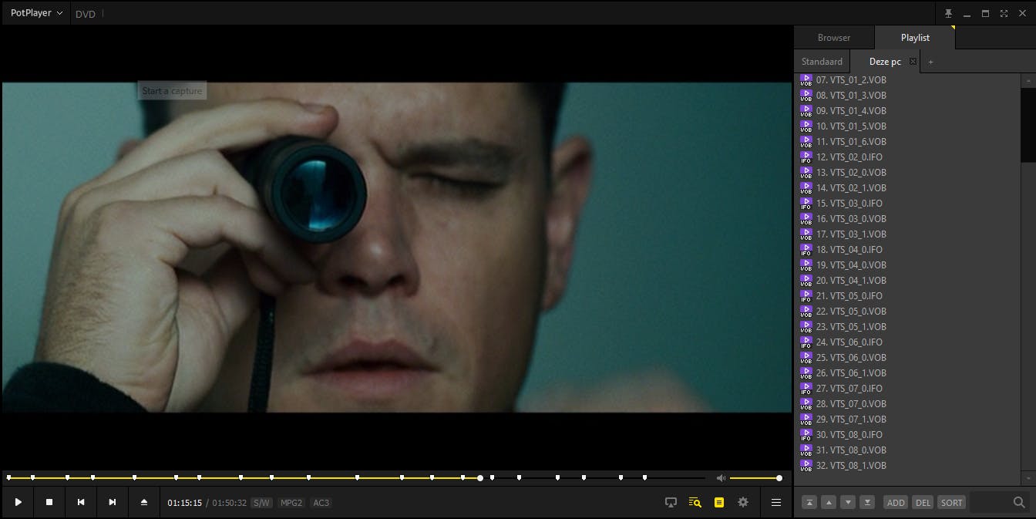
Task: Click the elapsed time 01:15:15
Action: point(185,503)
